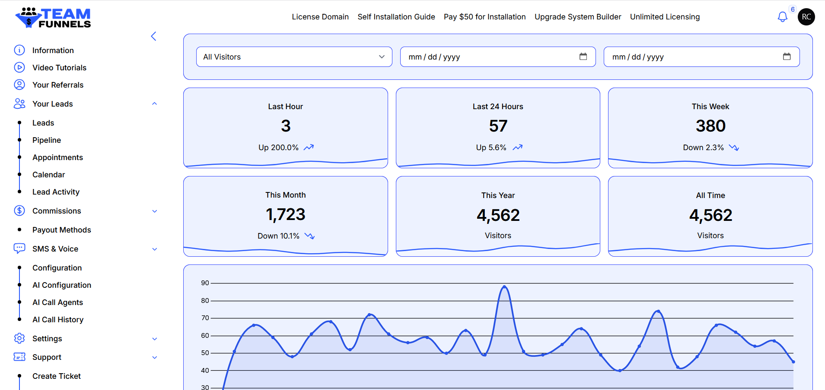View AI Call Agents
This screenshot has width=825, height=390.
tap(57, 302)
